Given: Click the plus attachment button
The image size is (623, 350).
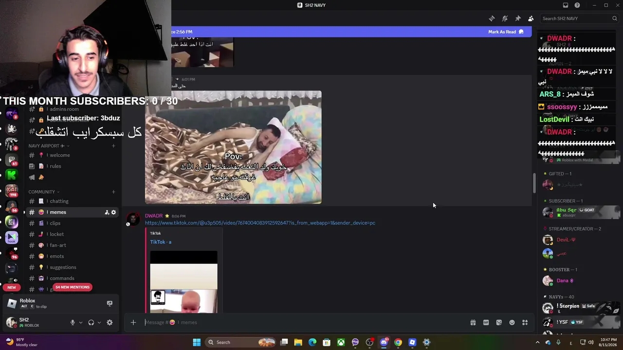Looking at the screenshot, I should pyautogui.click(x=133, y=322).
